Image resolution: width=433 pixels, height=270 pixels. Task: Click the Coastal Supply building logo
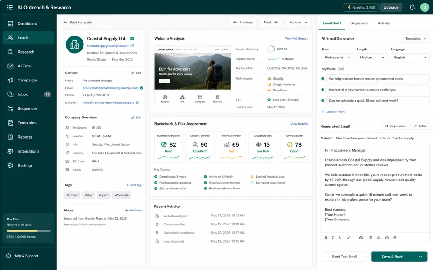(x=74, y=45)
